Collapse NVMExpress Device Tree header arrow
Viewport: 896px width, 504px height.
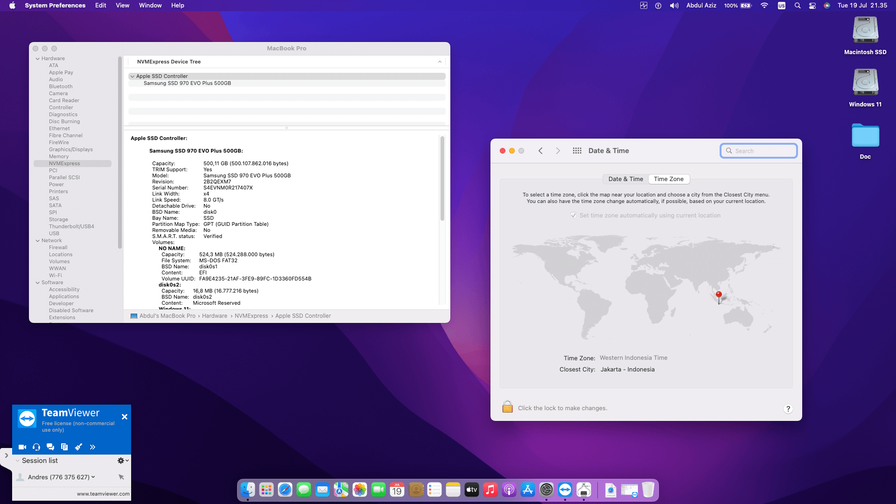(440, 62)
